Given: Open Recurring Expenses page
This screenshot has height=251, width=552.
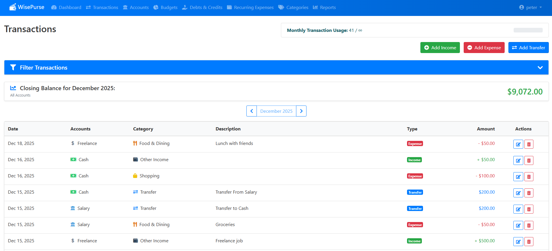Looking at the screenshot, I should [x=250, y=7].
